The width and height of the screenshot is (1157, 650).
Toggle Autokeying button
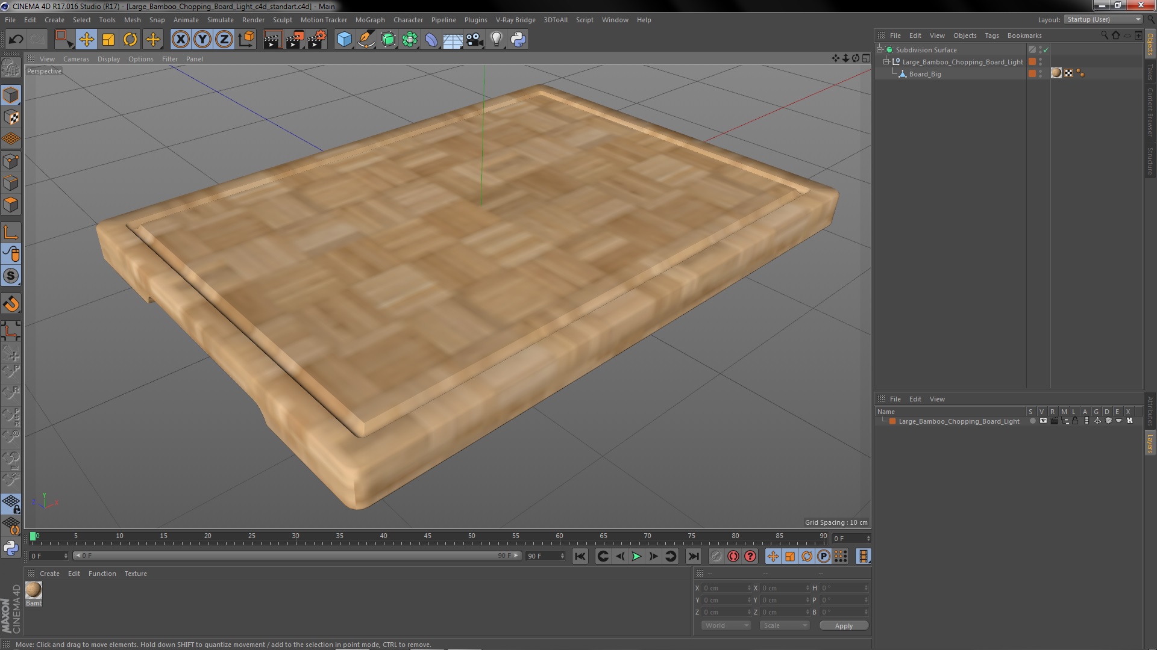pos(733,557)
